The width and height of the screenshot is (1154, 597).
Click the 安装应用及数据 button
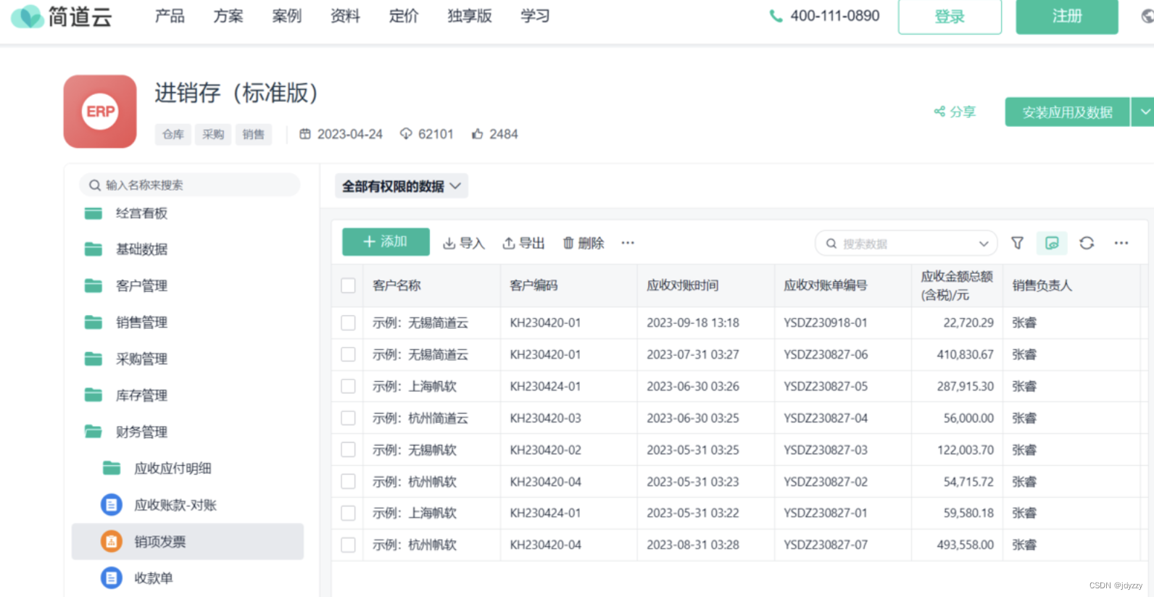pyautogui.click(x=1067, y=112)
